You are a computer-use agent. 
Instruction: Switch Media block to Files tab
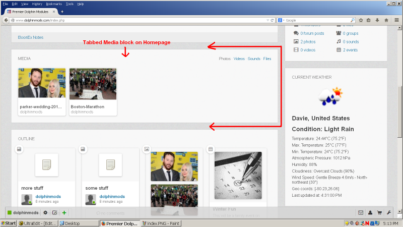pos(267,59)
